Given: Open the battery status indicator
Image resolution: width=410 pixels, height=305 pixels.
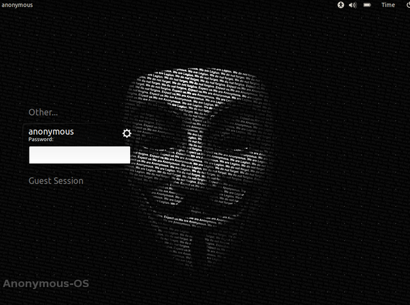Looking at the screenshot, I should click(367, 5).
